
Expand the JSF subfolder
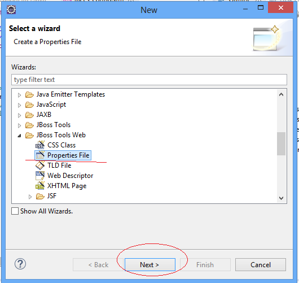[30, 197]
